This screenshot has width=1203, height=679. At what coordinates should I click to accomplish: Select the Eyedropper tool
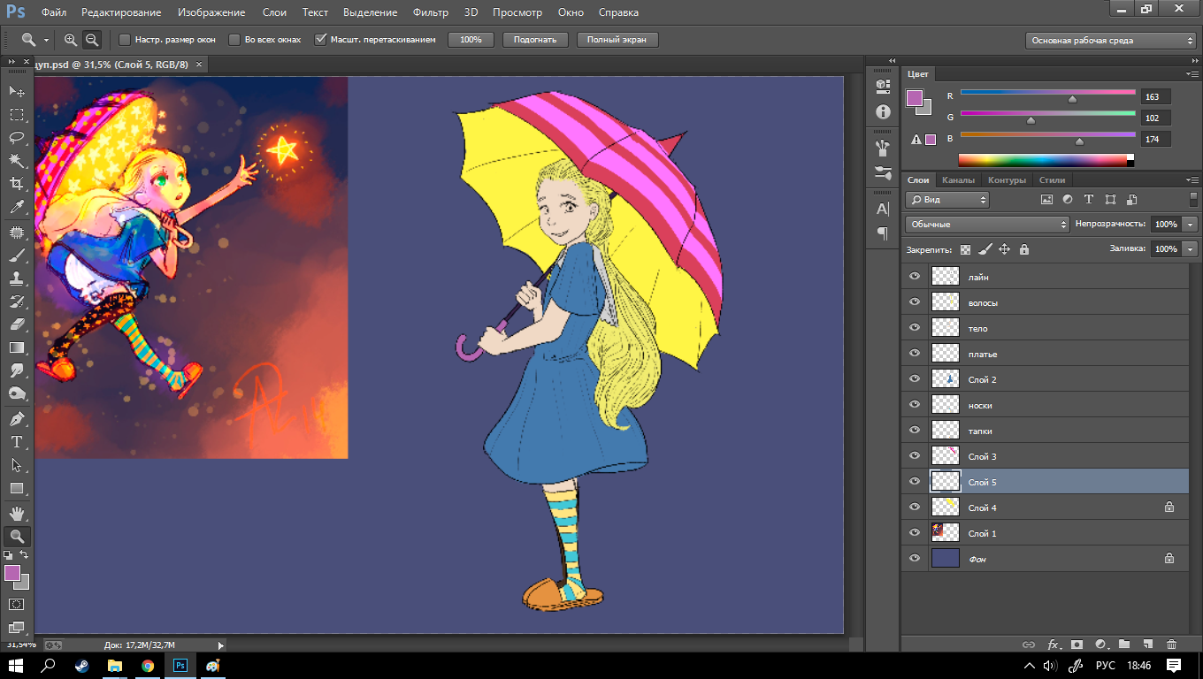[17, 208]
